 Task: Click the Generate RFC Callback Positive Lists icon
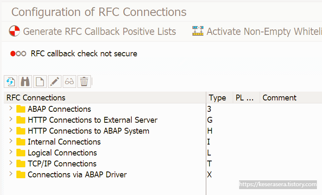(14, 31)
